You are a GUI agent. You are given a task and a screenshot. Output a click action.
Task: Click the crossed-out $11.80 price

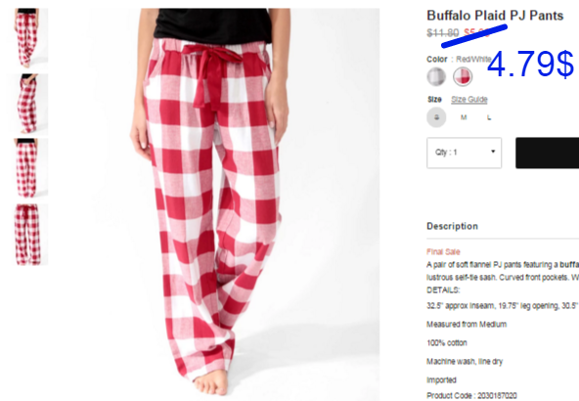tap(443, 33)
